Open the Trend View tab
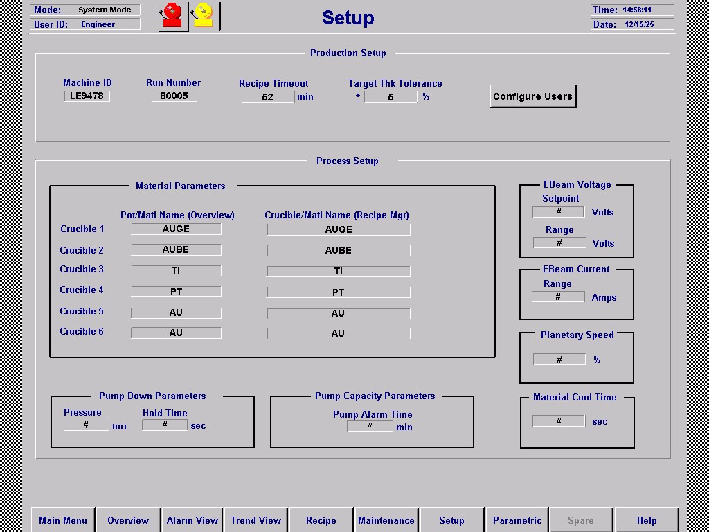This screenshot has height=532, width=709. (256, 520)
